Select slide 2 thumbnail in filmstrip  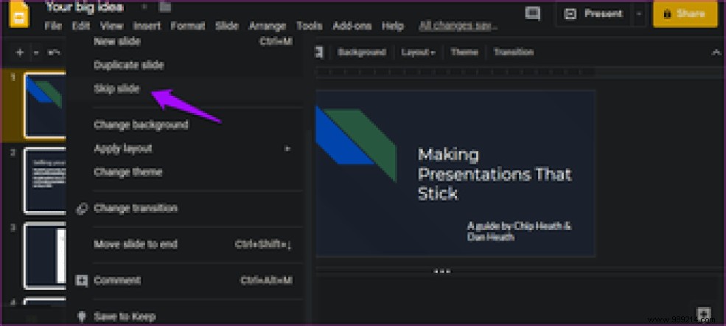45,180
